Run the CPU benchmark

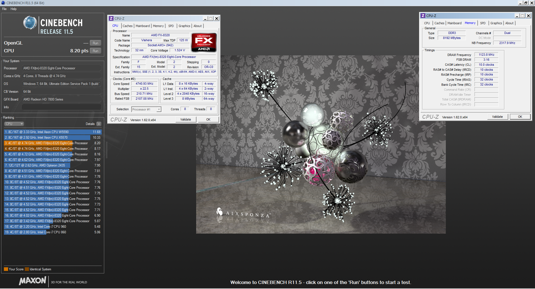click(96, 51)
